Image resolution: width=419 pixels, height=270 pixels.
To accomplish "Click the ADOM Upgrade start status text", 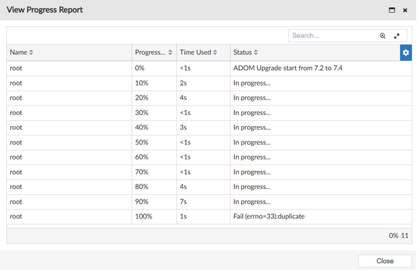I will pyautogui.click(x=288, y=68).
